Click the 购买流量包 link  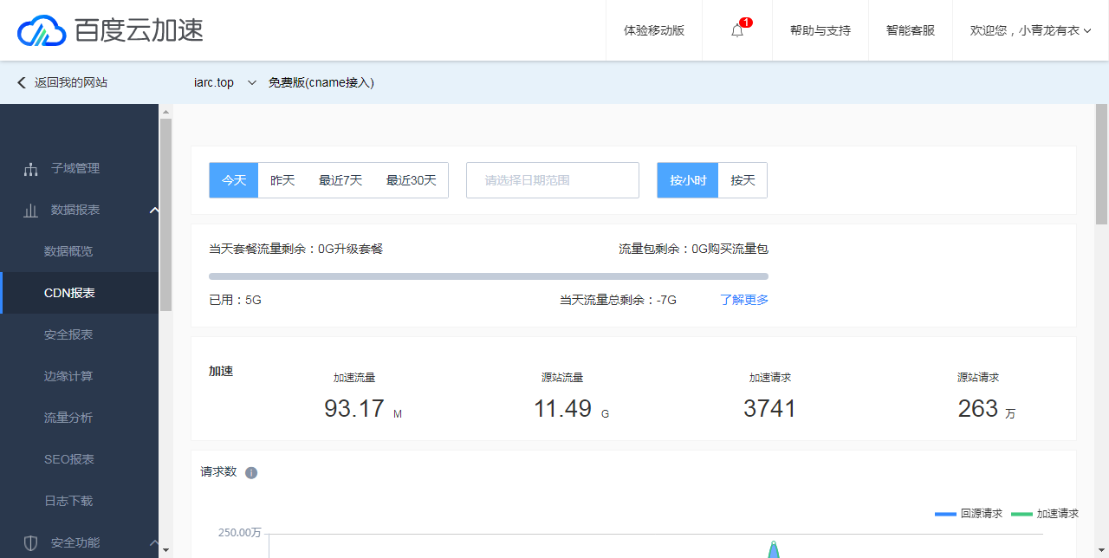coord(738,249)
